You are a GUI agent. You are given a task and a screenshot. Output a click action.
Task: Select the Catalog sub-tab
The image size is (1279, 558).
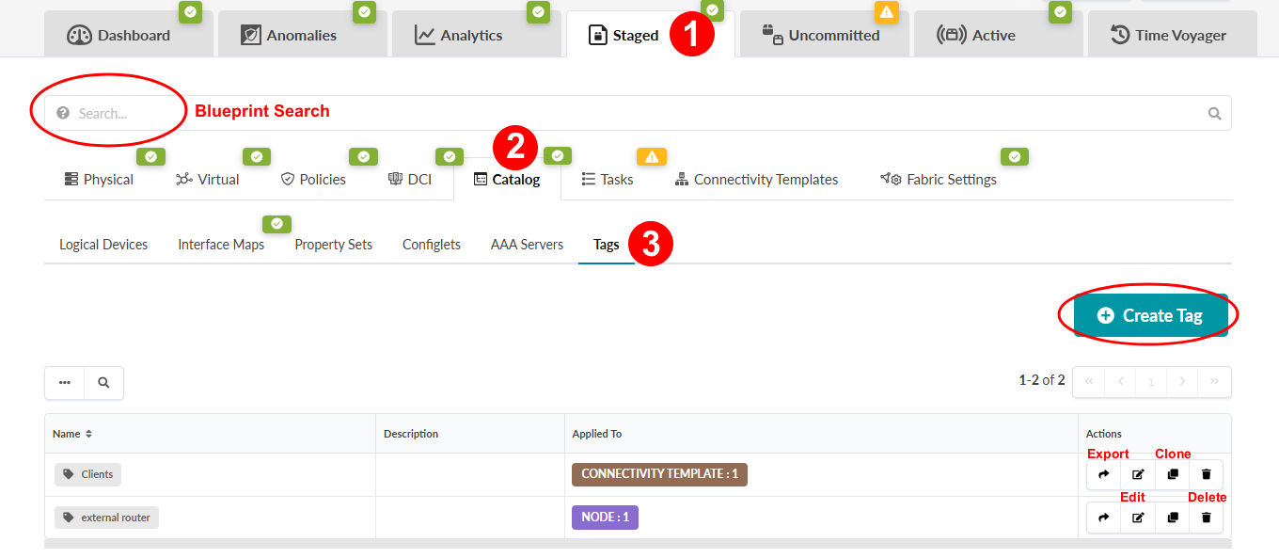pos(507,179)
